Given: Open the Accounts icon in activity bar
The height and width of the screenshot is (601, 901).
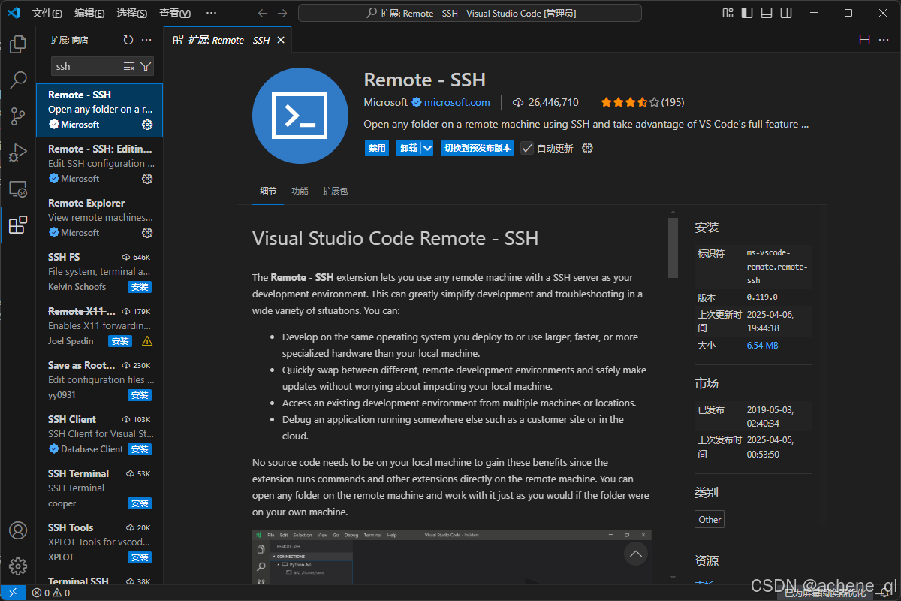Looking at the screenshot, I should 18,530.
